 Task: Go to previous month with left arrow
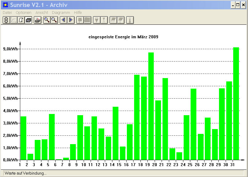[x=63, y=20]
